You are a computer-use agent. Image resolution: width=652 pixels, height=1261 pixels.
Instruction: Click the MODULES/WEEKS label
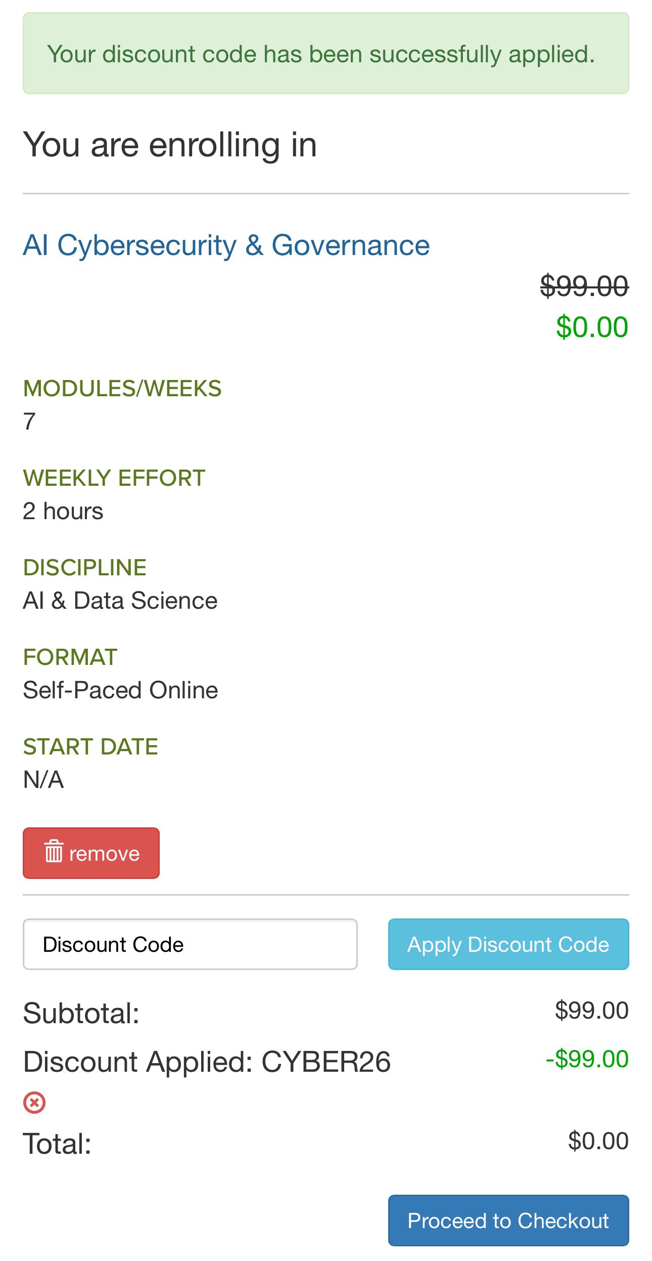tap(122, 389)
